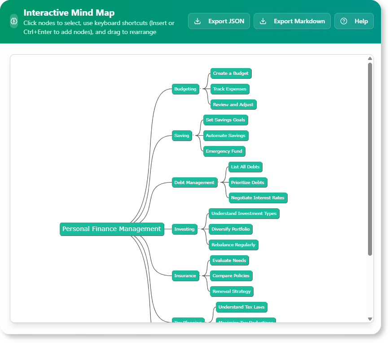Select the Rebalance Regularly node

click(x=233, y=244)
